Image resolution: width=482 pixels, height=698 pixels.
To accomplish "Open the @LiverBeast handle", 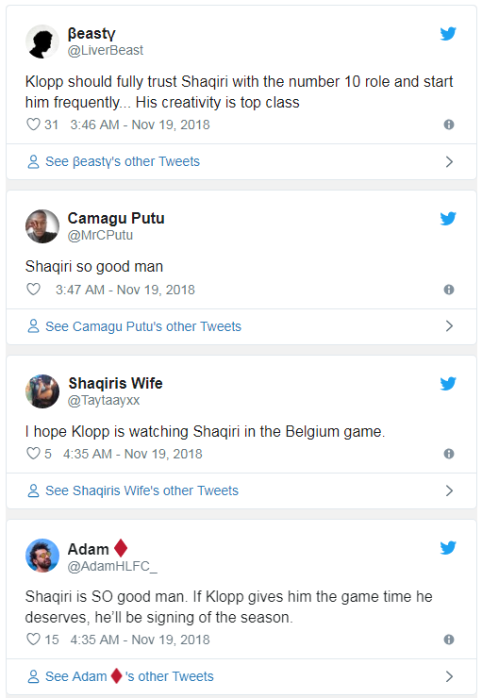I will pos(105,50).
